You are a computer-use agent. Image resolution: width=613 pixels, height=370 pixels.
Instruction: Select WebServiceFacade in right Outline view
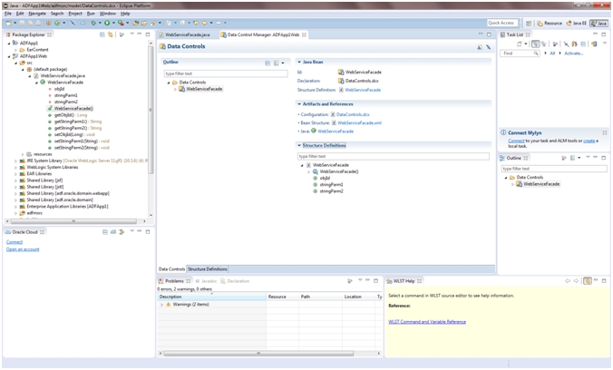point(541,184)
